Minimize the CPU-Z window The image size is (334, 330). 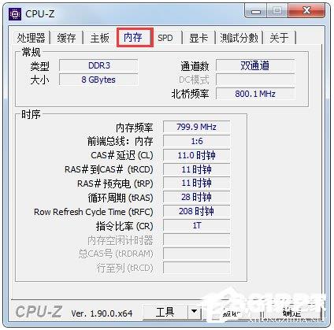(x=255, y=12)
